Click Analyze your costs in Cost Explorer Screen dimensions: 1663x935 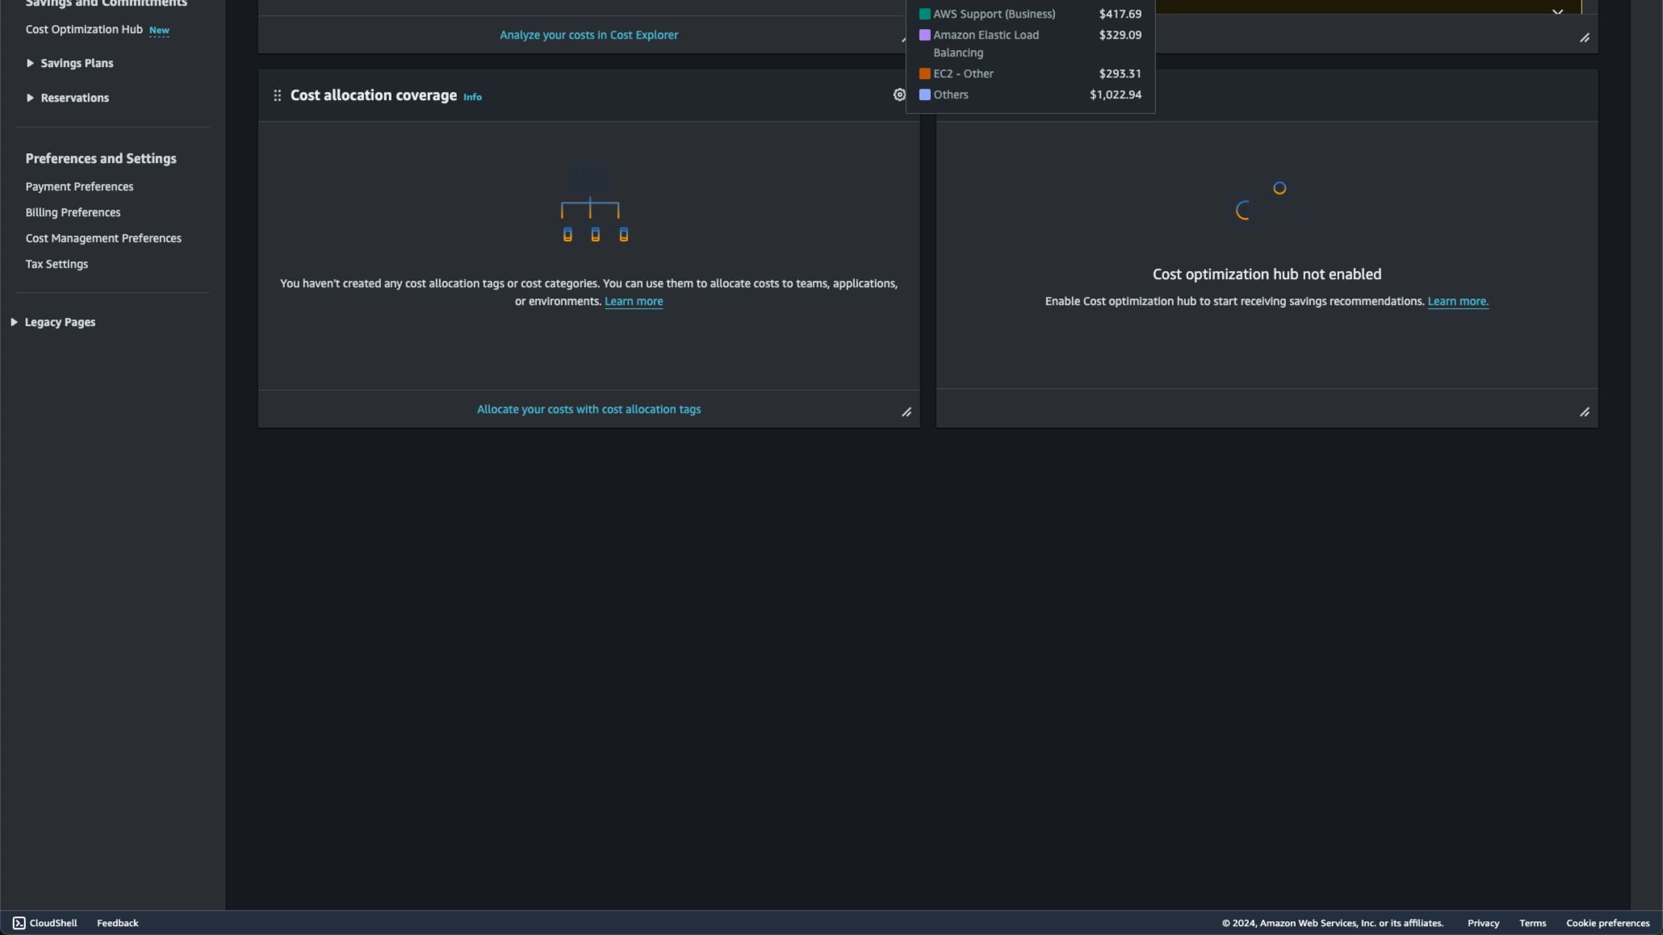click(589, 35)
